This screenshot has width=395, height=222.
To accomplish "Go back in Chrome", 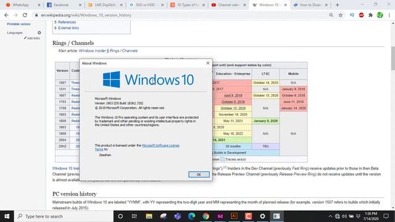I will (x=6, y=15).
